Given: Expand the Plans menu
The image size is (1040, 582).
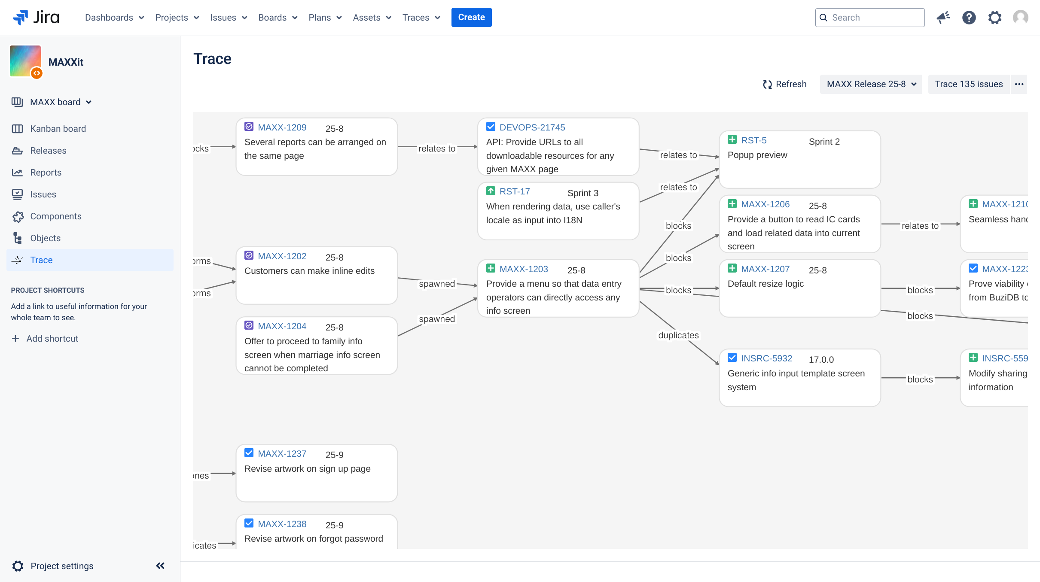Looking at the screenshot, I should tap(325, 18).
